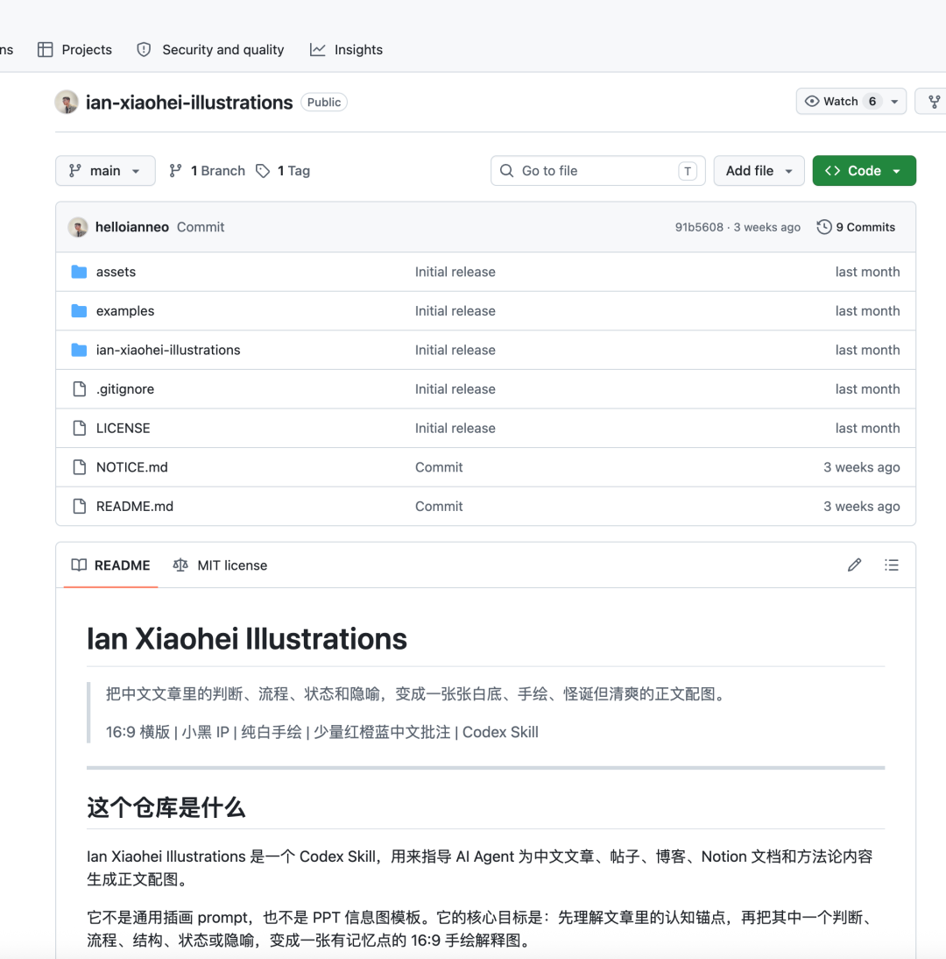Viewport: 946px width, 959px height.
Task: Select the README tab
Action: click(x=110, y=565)
